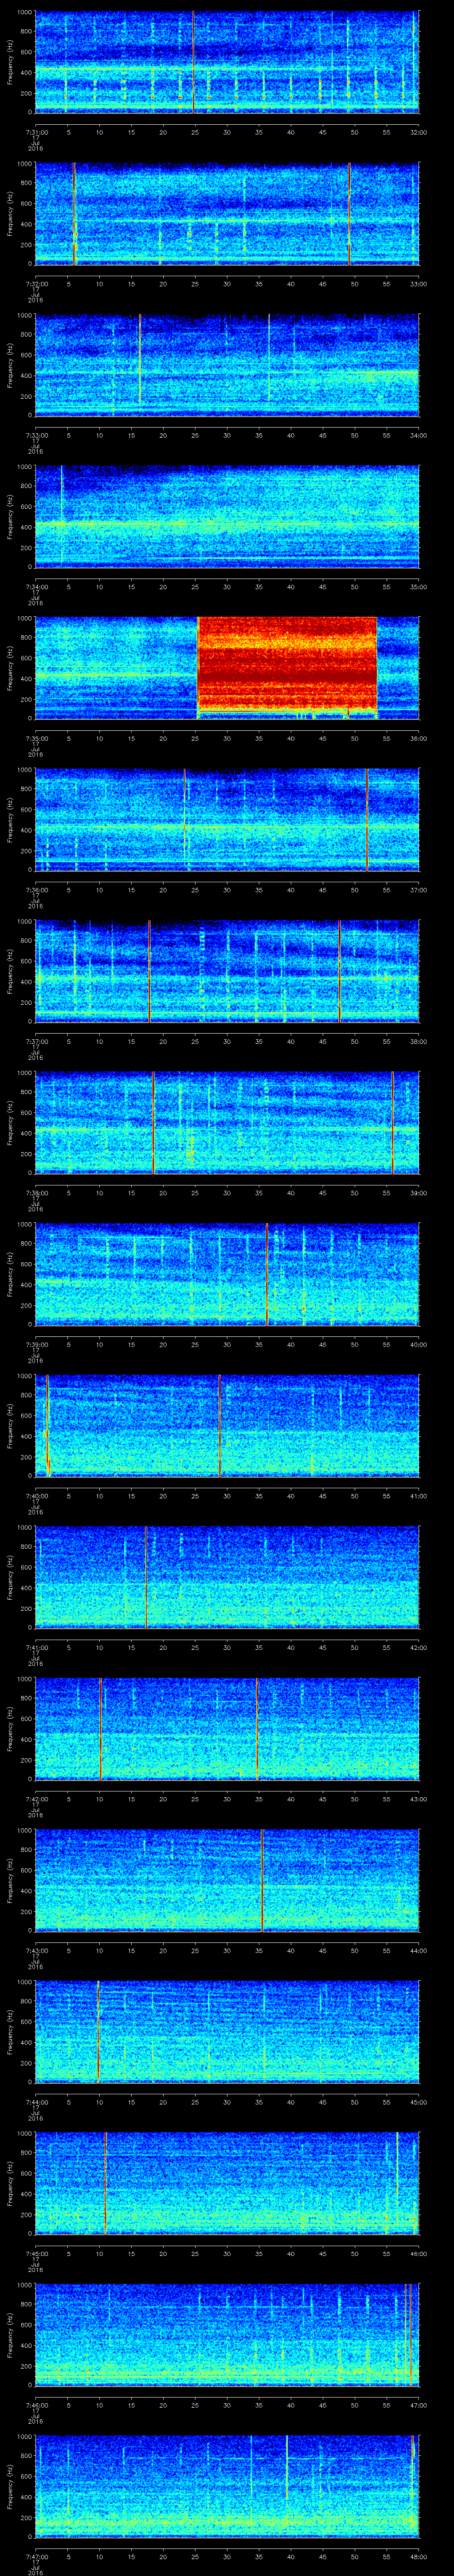The image size is (454, 2576).
Task: Click the 36:00 end time label
Action: 418,738
